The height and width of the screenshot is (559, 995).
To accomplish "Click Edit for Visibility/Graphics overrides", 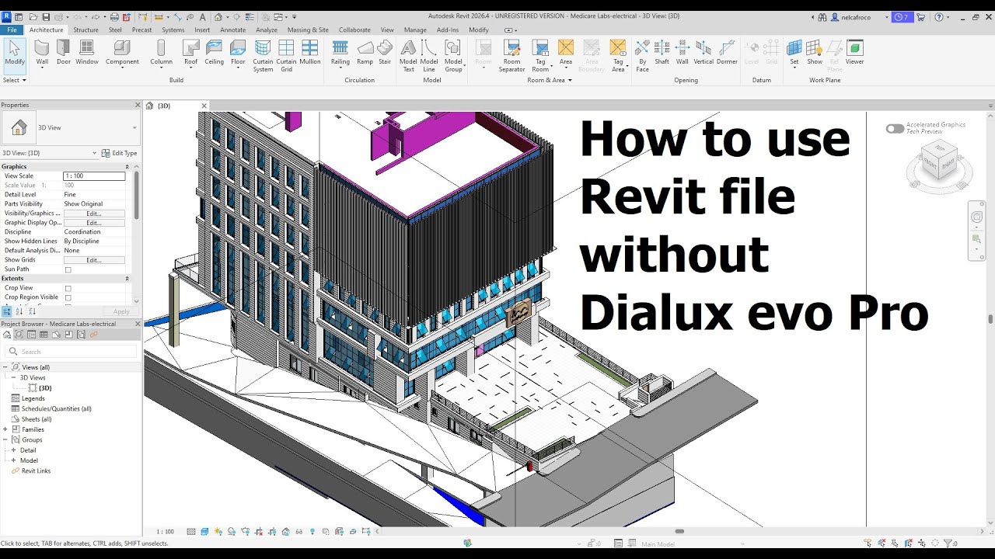I will pyautogui.click(x=94, y=214).
